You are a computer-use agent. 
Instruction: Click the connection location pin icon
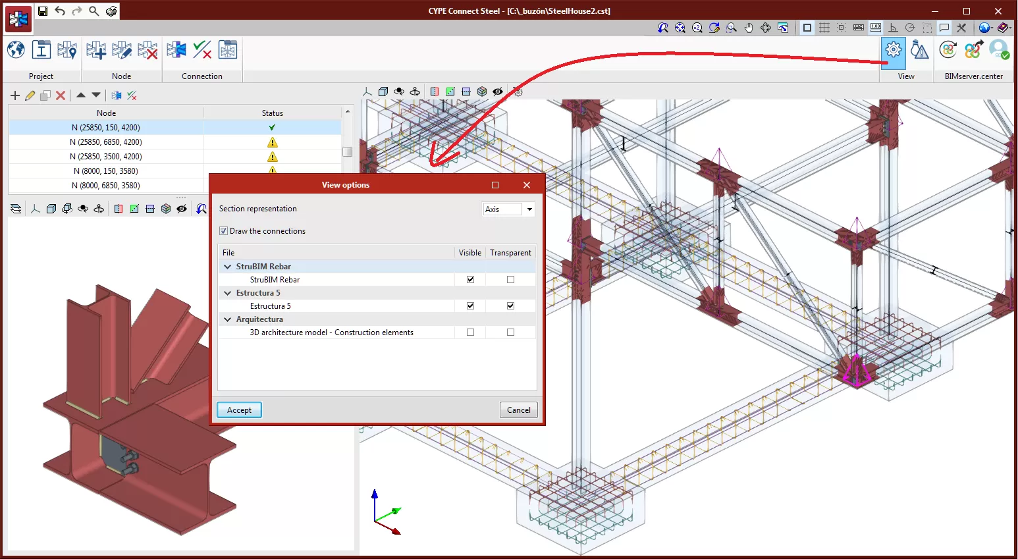coord(67,50)
